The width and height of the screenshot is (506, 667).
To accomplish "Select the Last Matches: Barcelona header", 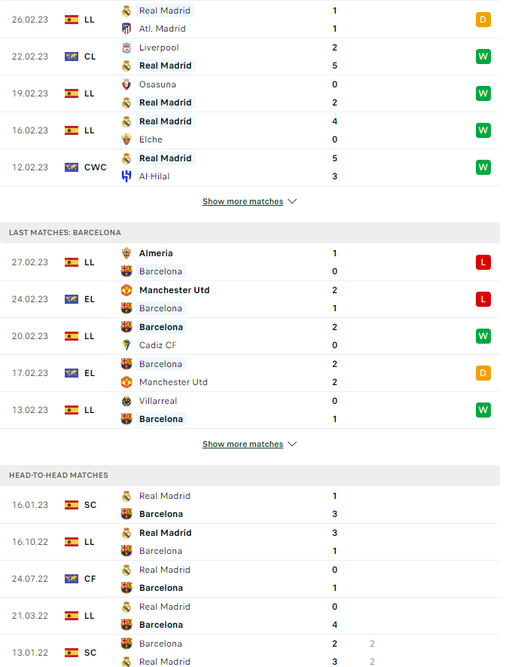I will 65,233.
